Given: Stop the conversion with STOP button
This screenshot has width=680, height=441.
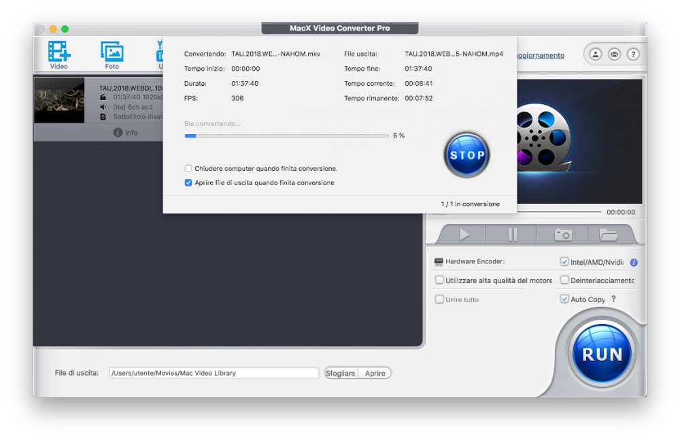Looking at the screenshot, I should 466,155.
